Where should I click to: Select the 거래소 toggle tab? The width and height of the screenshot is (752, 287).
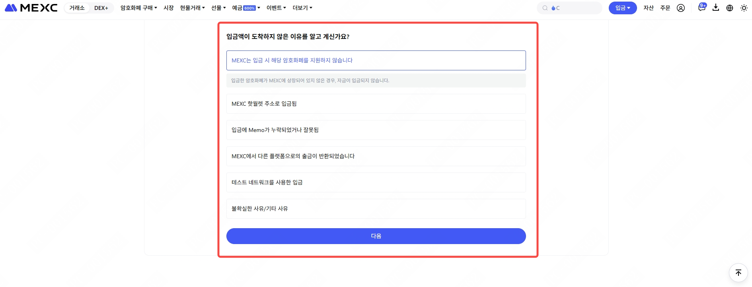pyautogui.click(x=77, y=8)
